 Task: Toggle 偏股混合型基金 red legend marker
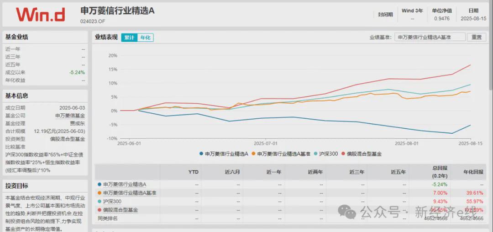[x=343, y=154]
